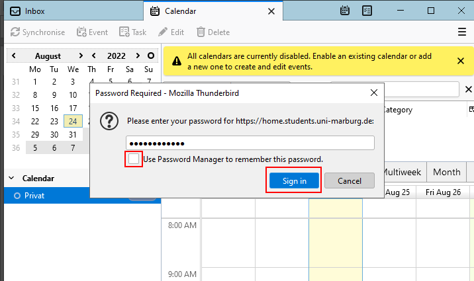Click the new Task icon
The width and height of the screenshot is (474, 281).
point(124,32)
